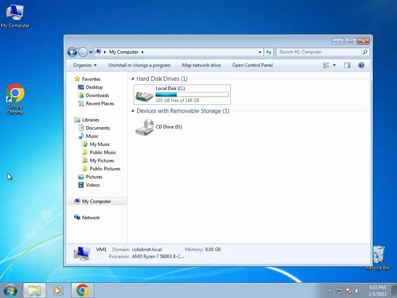Click Devices with Removable Storage heading

pyautogui.click(x=183, y=111)
